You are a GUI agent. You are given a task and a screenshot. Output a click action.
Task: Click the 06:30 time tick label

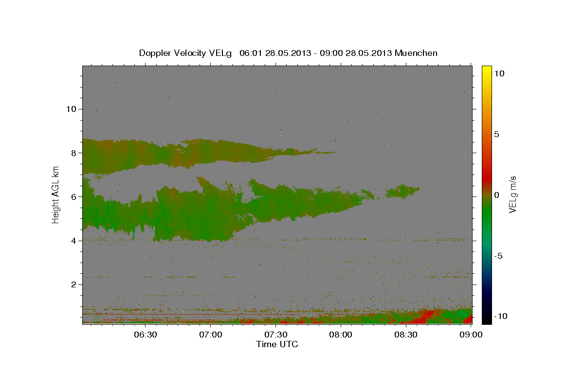point(145,335)
